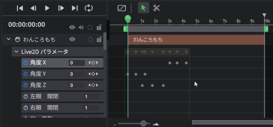Lock the わんころもち track

coord(99,39)
